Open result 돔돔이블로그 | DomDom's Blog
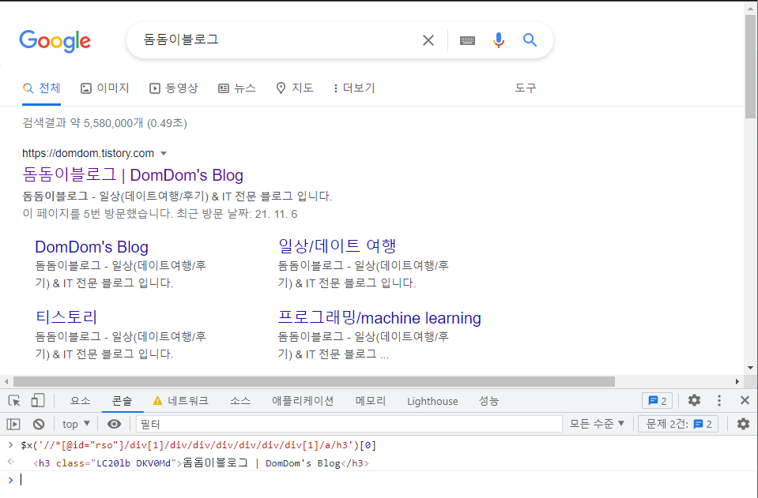This screenshot has width=758, height=498. coord(133,174)
